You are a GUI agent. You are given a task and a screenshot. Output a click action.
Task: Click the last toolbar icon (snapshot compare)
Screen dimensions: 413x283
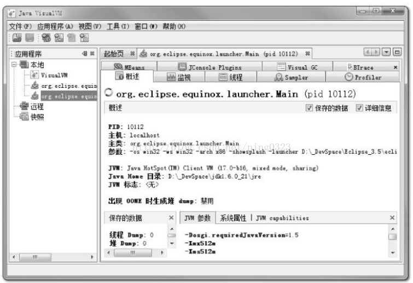(84, 38)
